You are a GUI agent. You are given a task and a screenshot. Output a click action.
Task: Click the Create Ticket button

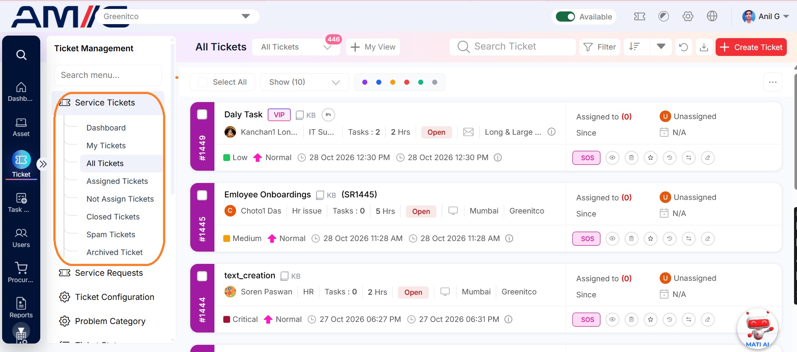tap(751, 47)
